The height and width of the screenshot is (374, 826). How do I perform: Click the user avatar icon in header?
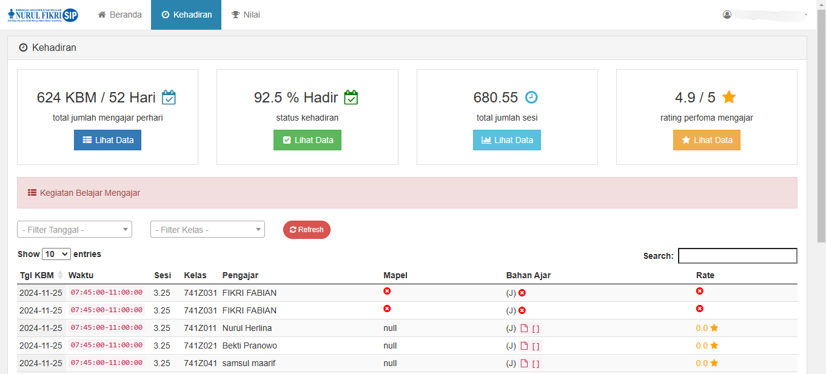point(727,15)
